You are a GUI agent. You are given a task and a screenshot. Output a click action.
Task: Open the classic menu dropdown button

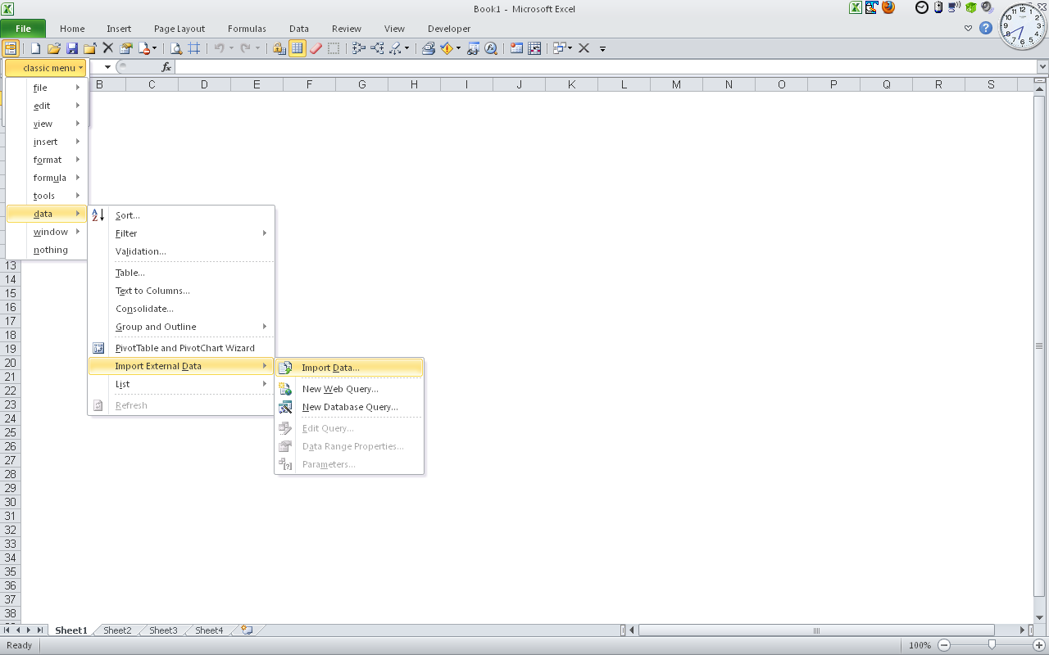click(46, 68)
